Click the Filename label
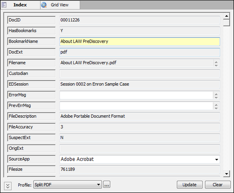The image size is (234, 193). pyautogui.click(x=31, y=63)
